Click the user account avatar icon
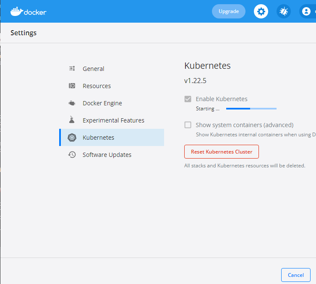316x284 pixels. [306, 11]
